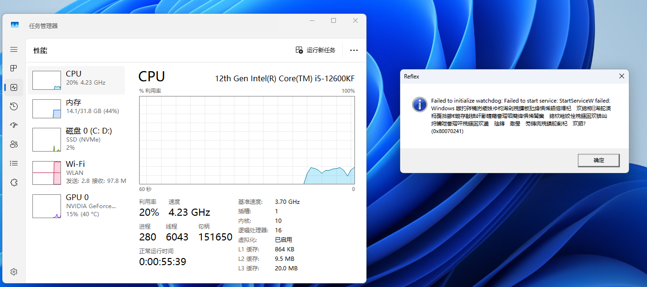
Task: Select the CPU performance item
Action: coord(76,80)
